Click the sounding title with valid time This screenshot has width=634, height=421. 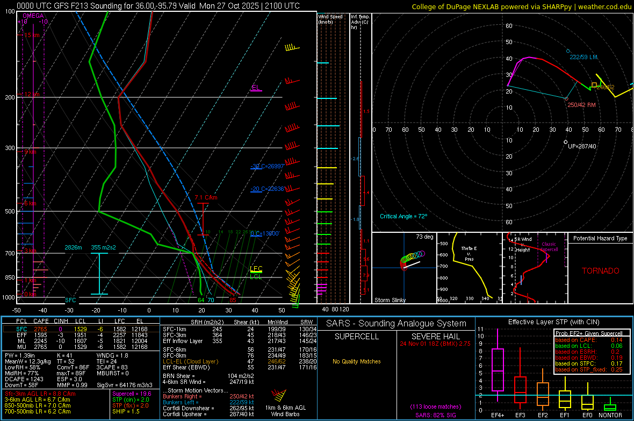(158, 6)
